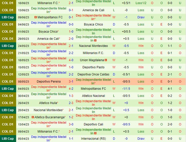
Task: Select Atletico Bucaramanga team name
Action: point(49,117)
